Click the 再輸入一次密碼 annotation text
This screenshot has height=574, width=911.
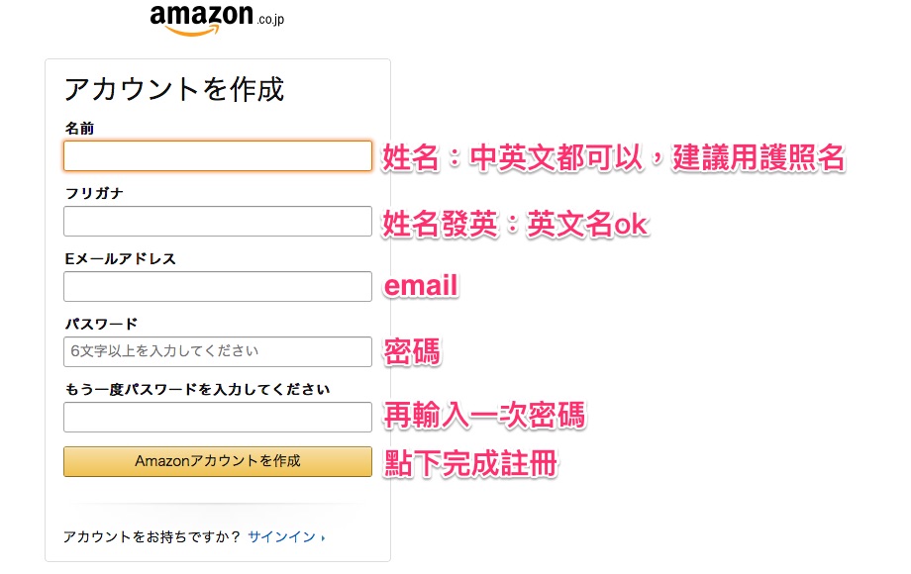point(484,416)
